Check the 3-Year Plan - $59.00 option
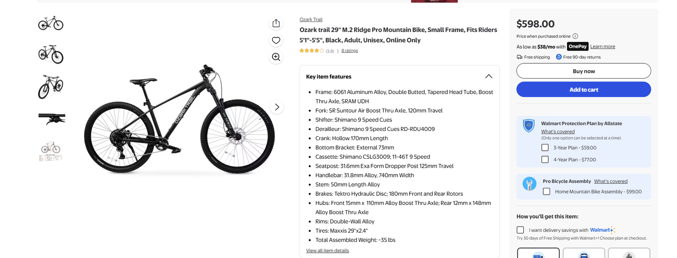Screen dimensions: 677x258 545,148
